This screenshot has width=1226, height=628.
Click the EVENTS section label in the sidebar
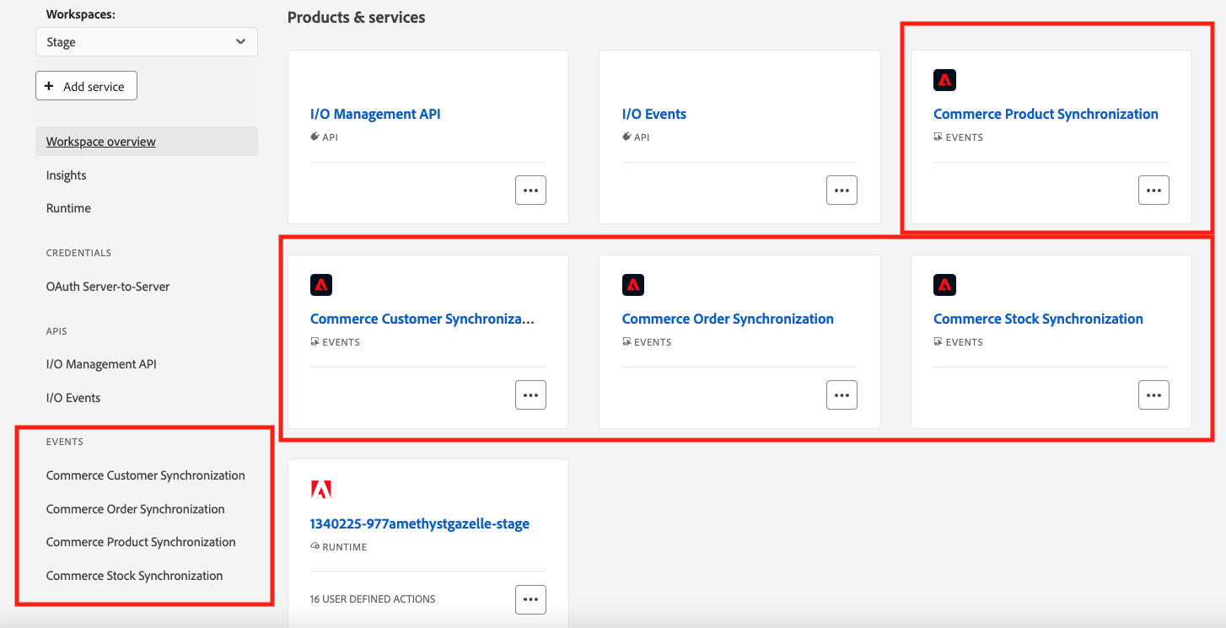[x=65, y=442]
